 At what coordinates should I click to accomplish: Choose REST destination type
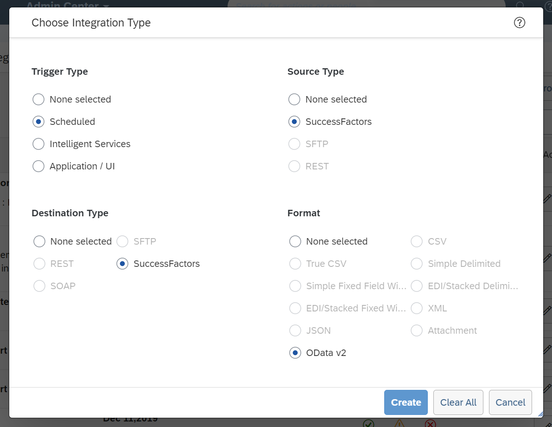click(x=39, y=264)
